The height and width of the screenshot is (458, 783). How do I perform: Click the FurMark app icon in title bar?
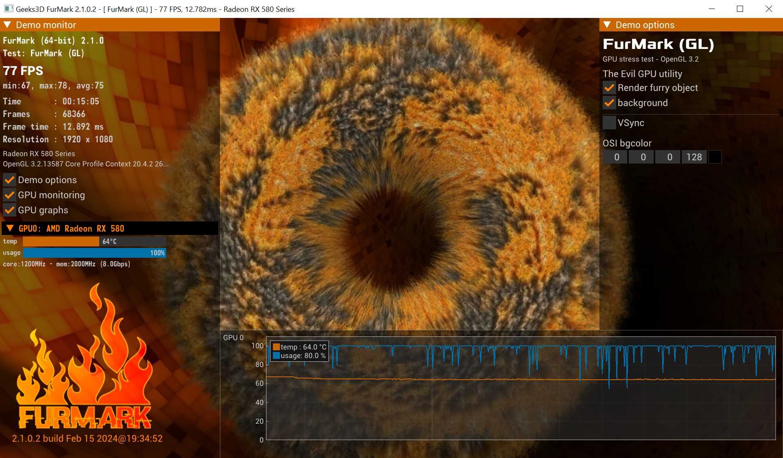[x=9, y=9]
